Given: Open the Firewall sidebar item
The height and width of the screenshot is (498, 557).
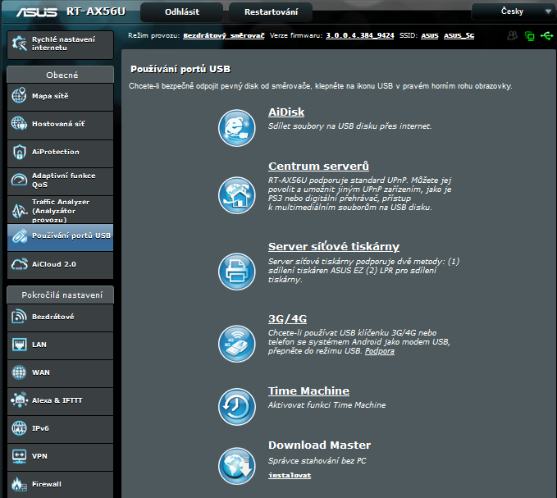Looking at the screenshot, I should [x=60, y=484].
